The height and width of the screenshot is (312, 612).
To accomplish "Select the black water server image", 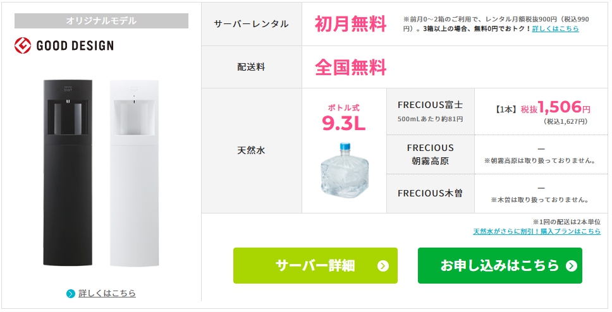I will coord(68,173).
